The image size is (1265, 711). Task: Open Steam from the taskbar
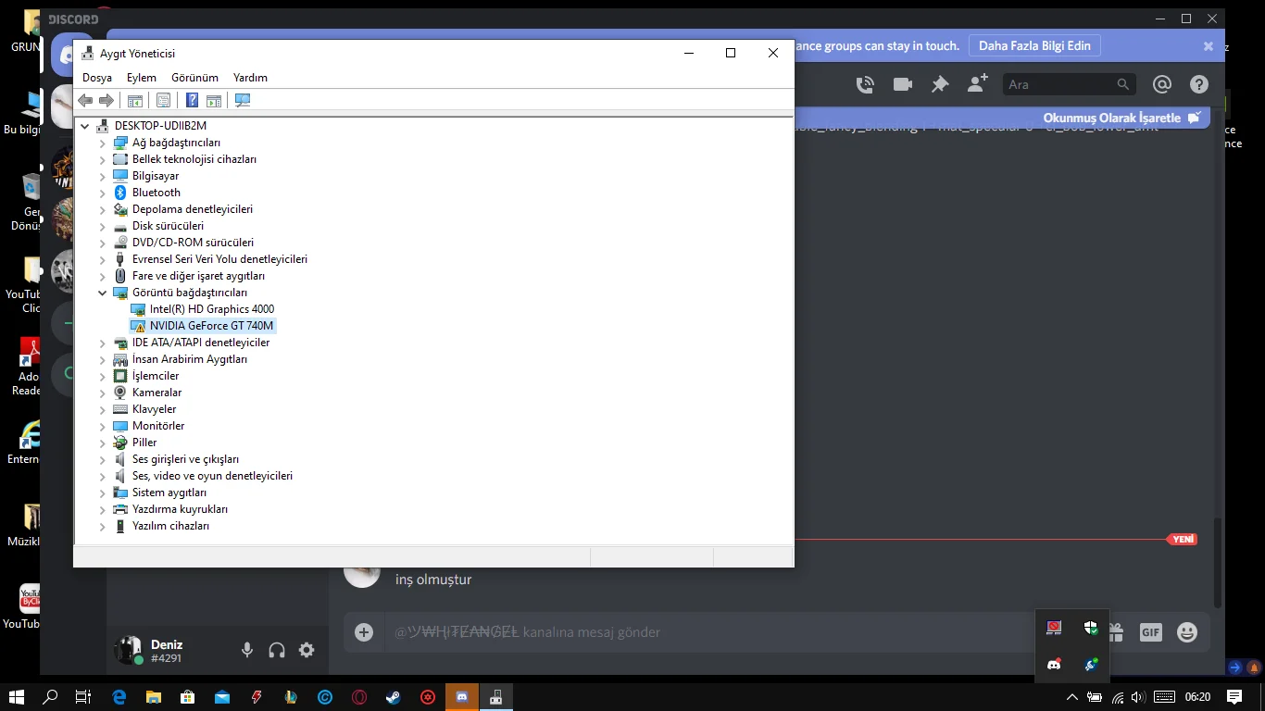(394, 697)
